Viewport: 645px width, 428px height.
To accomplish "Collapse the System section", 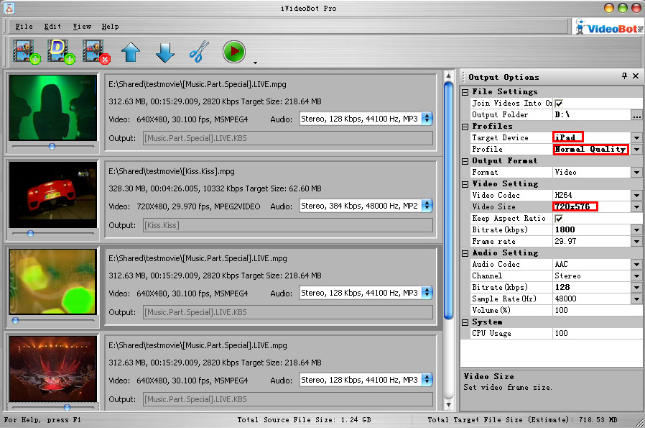I will 465,322.
